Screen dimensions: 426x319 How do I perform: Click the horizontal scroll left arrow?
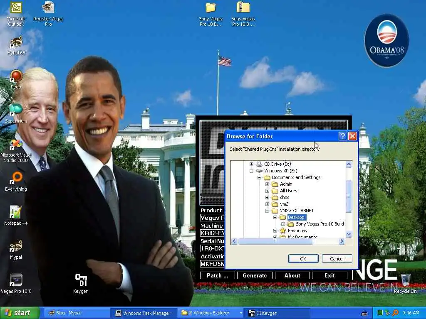234,241
